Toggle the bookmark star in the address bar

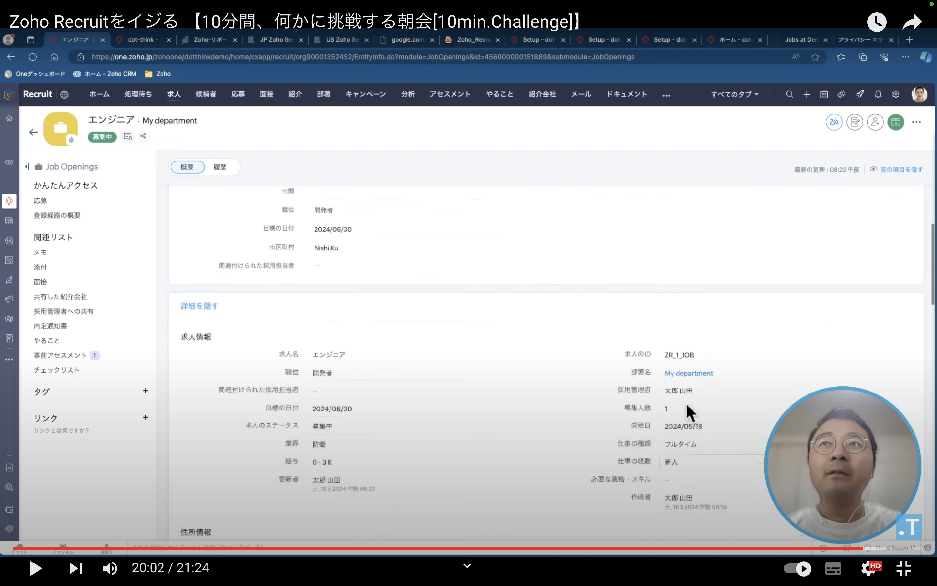click(x=815, y=56)
